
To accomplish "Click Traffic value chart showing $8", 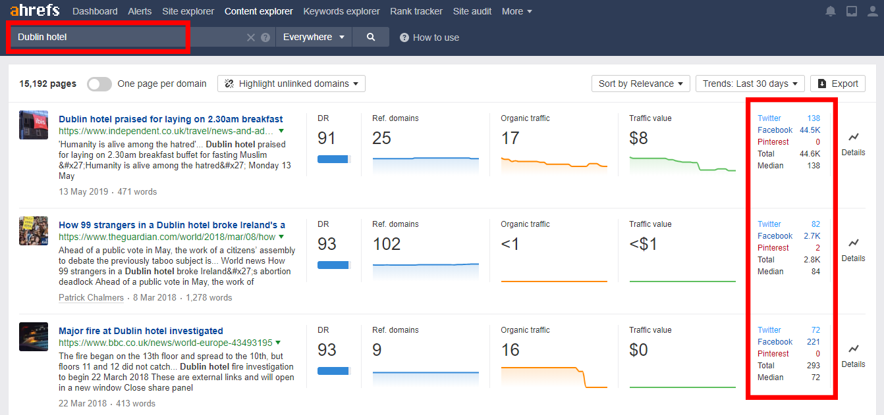I will [682, 165].
